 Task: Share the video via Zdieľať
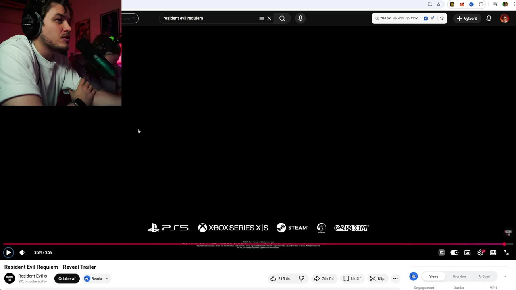[324, 278]
